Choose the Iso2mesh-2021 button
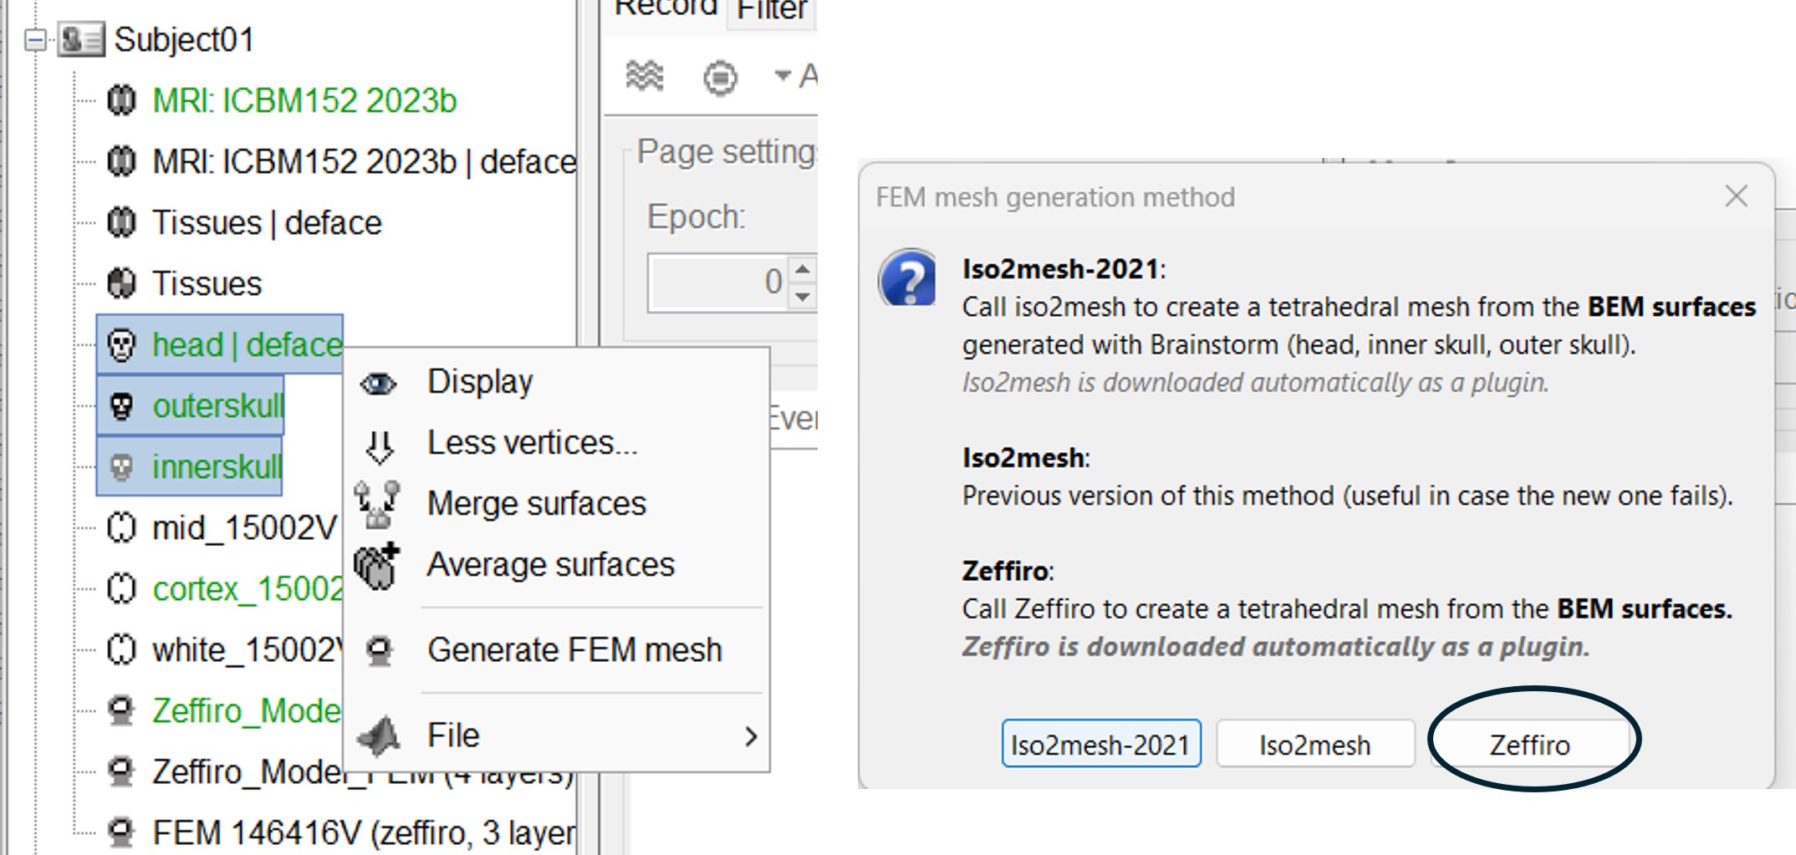Screen dimensions: 1796x855 pos(1100,744)
